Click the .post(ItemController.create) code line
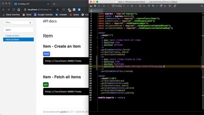 [117, 71]
